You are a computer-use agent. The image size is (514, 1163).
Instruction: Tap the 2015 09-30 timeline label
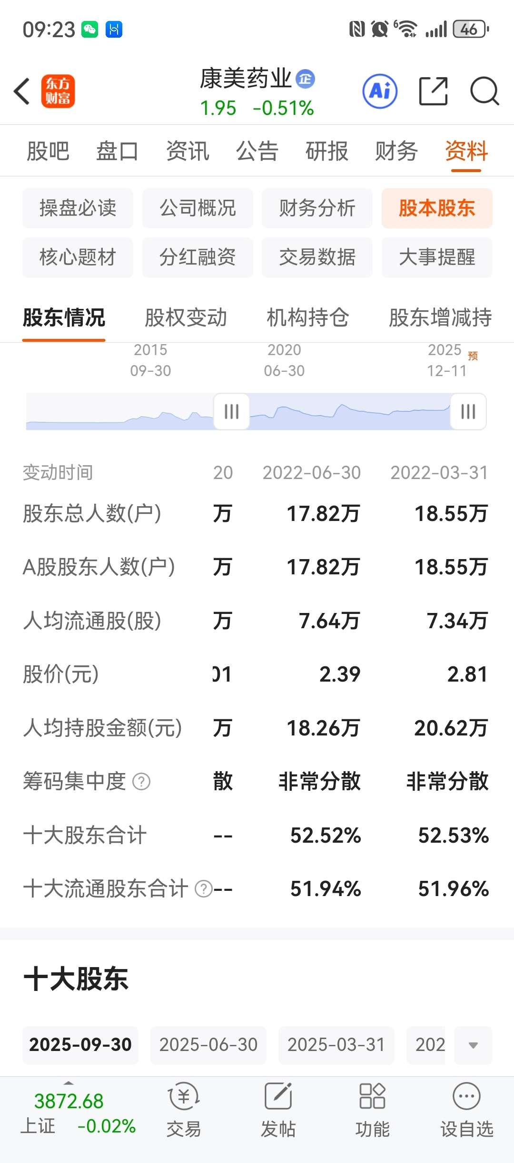[150, 360]
